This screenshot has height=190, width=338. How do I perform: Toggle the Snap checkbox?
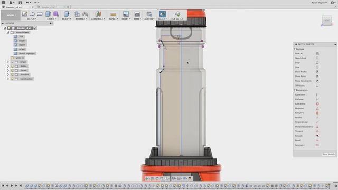[x=317, y=62]
